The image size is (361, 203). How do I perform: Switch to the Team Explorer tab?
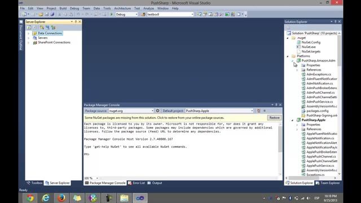click(x=328, y=183)
